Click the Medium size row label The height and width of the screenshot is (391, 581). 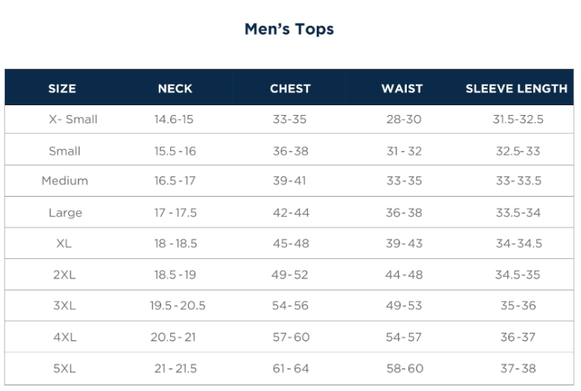click(65, 181)
